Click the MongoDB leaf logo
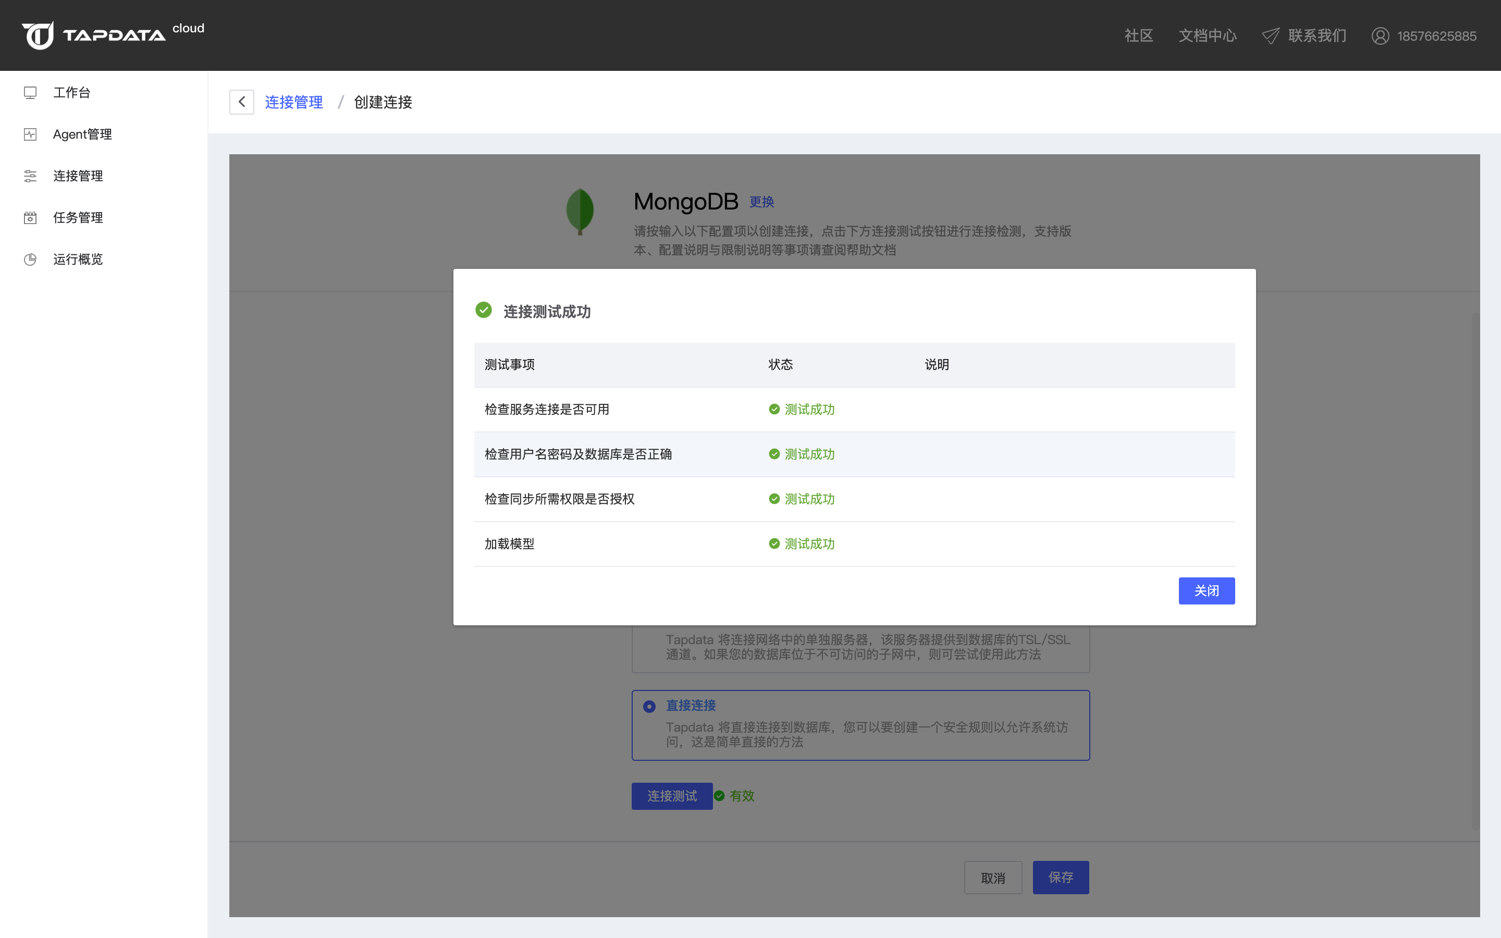 click(580, 211)
